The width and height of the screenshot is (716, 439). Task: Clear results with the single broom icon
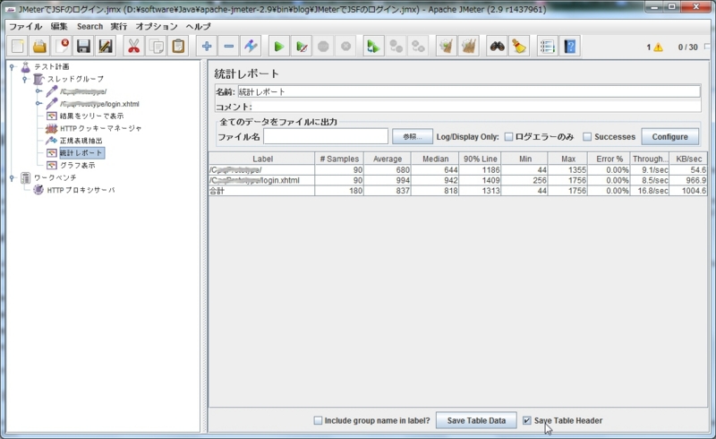(x=446, y=47)
